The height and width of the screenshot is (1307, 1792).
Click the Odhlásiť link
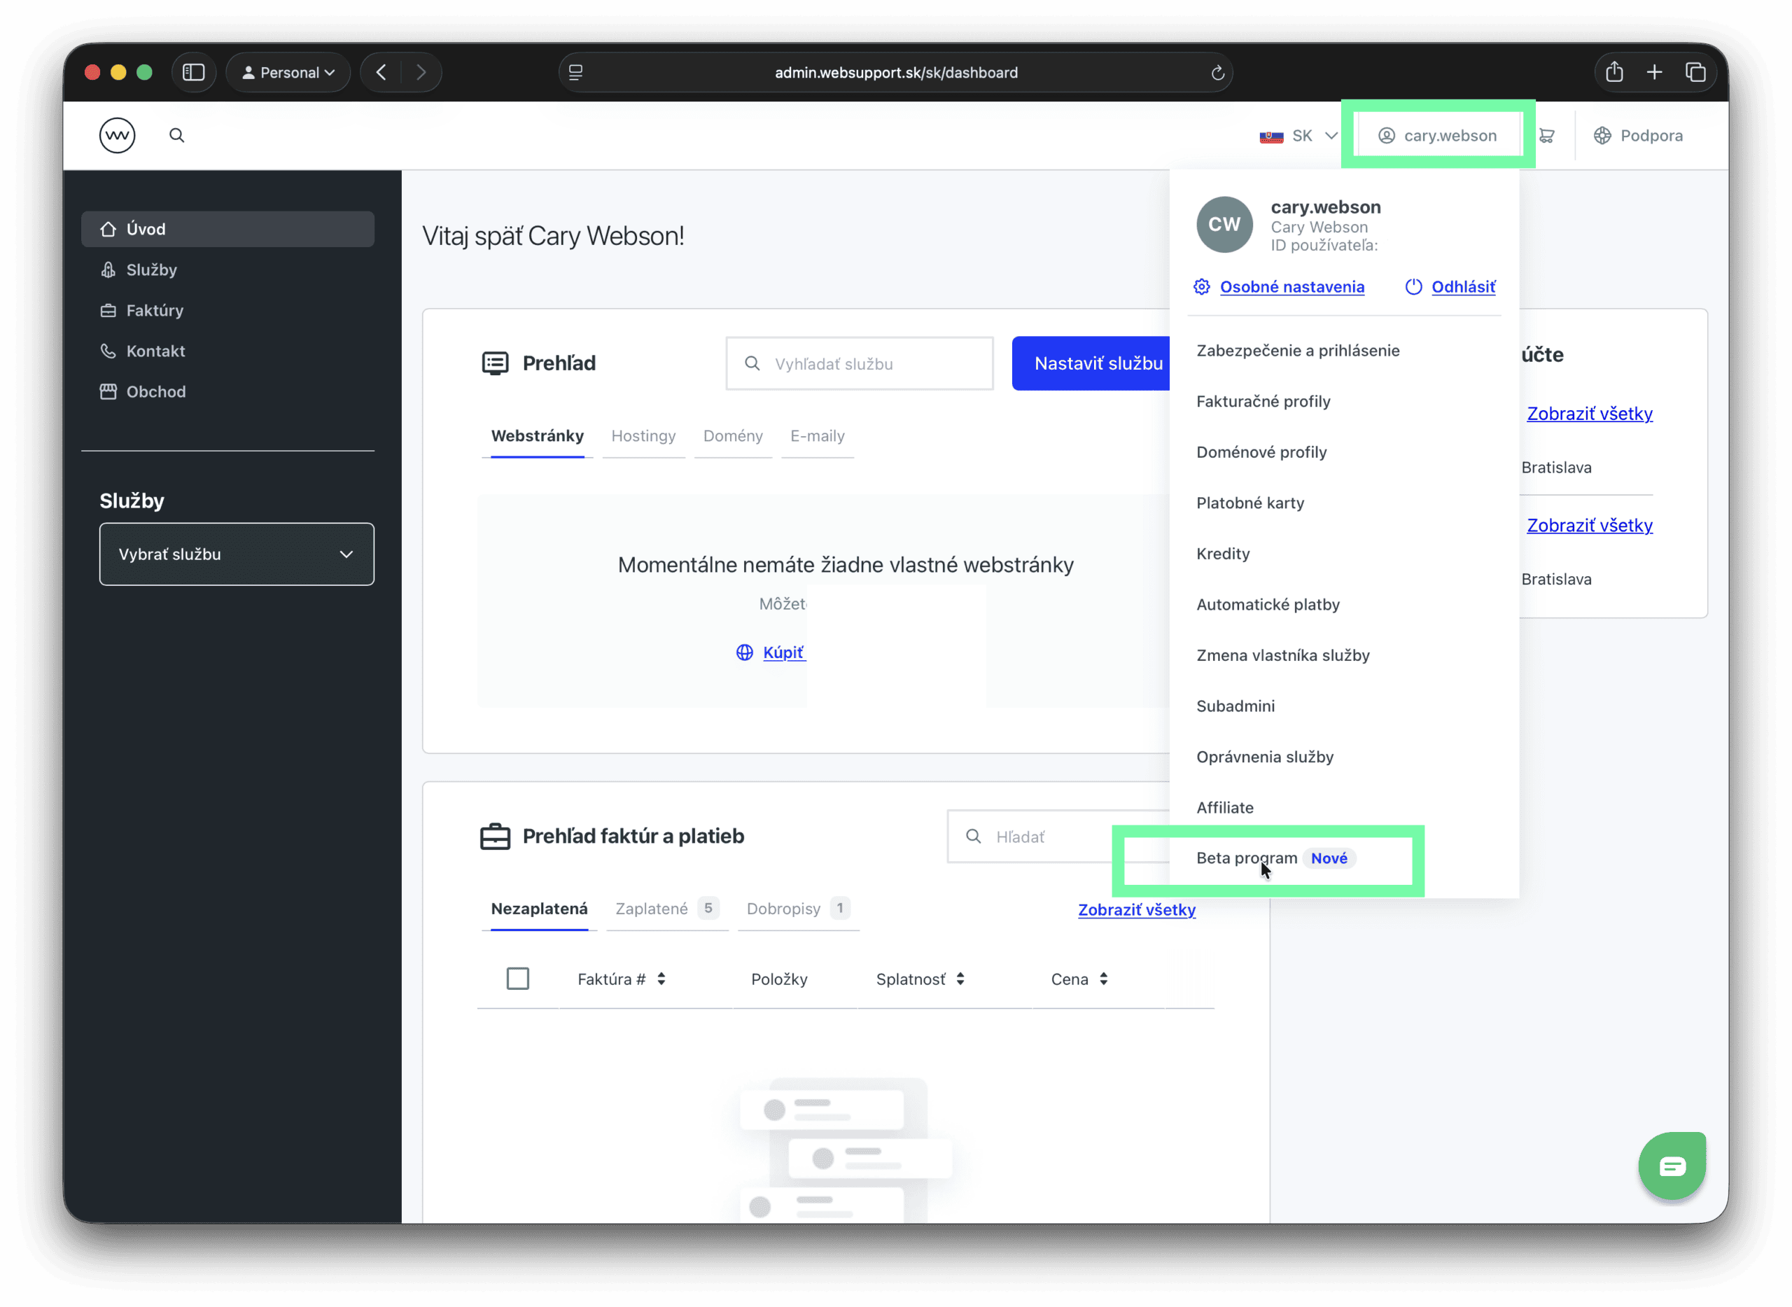[1463, 286]
